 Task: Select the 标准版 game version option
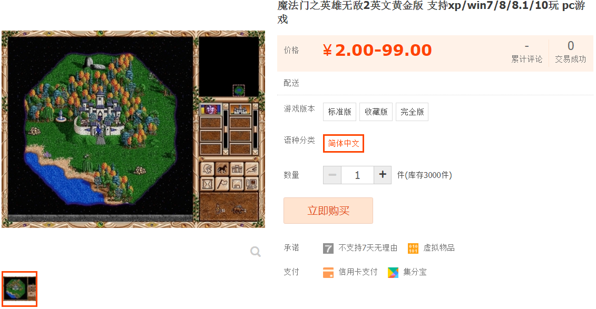pos(339,112)
